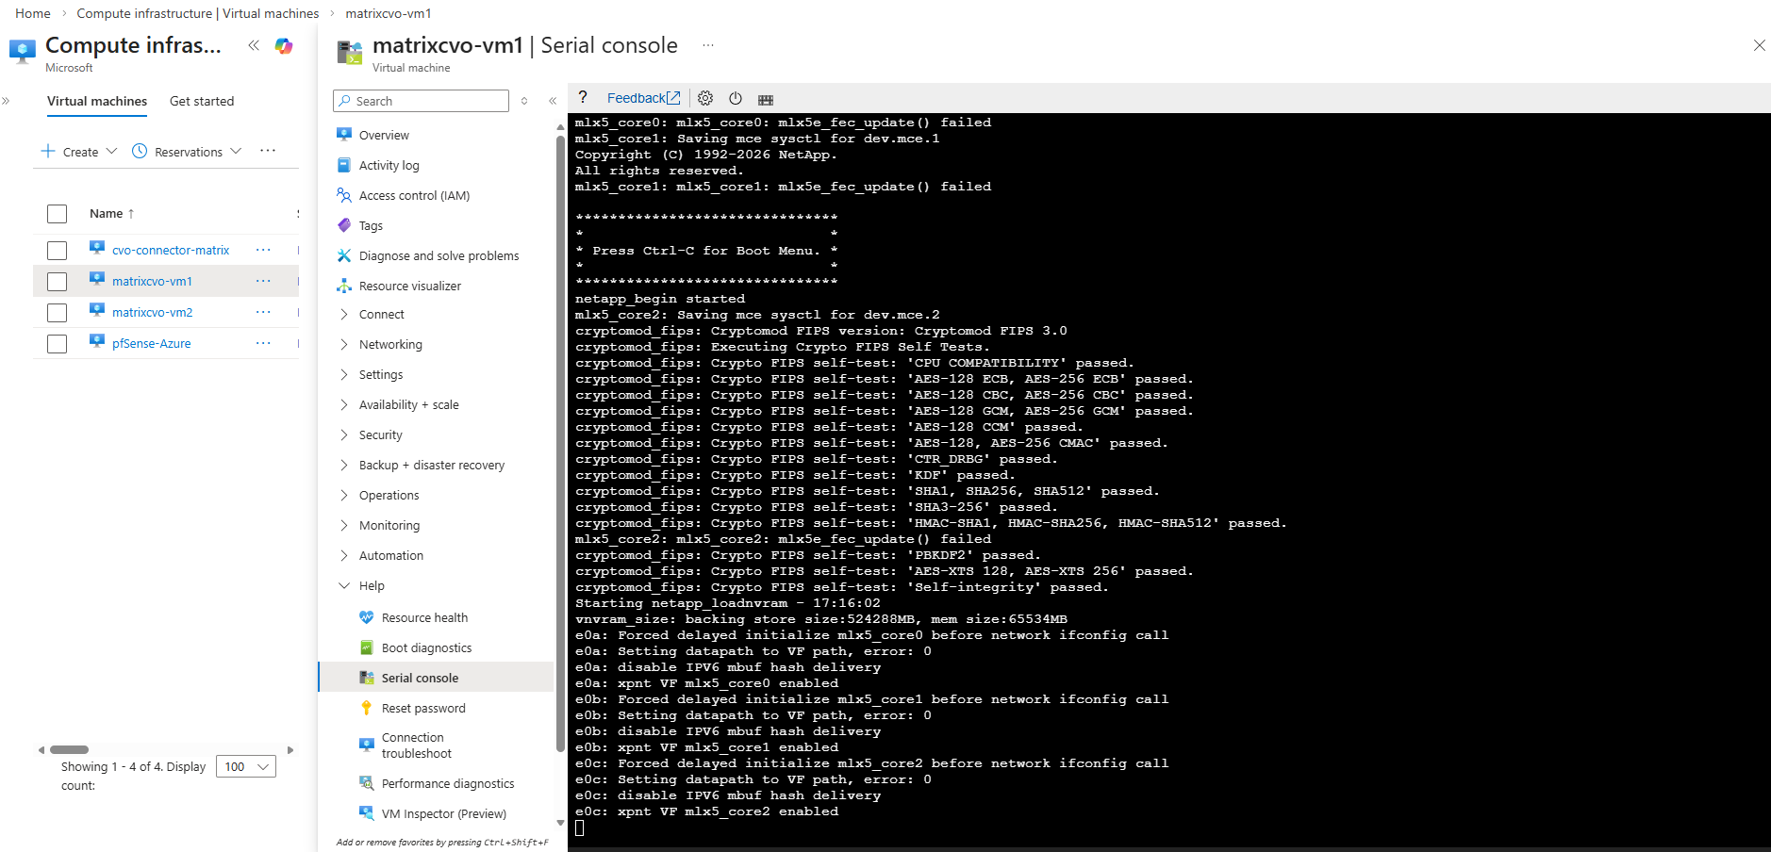The image size is (1771, 852).
Task: Close the Serial console blade
Action: click(1759, 45)
